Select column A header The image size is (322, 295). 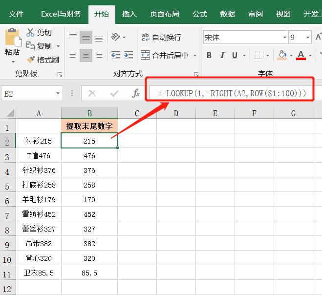point(39,113)
